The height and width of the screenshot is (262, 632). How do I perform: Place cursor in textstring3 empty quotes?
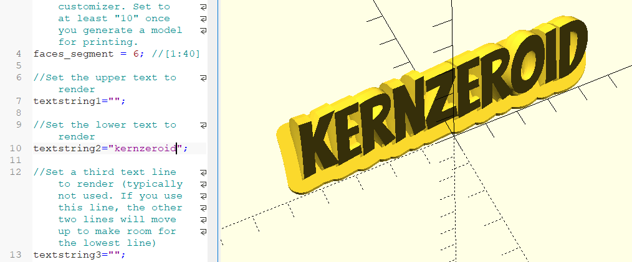coord(114,255)
